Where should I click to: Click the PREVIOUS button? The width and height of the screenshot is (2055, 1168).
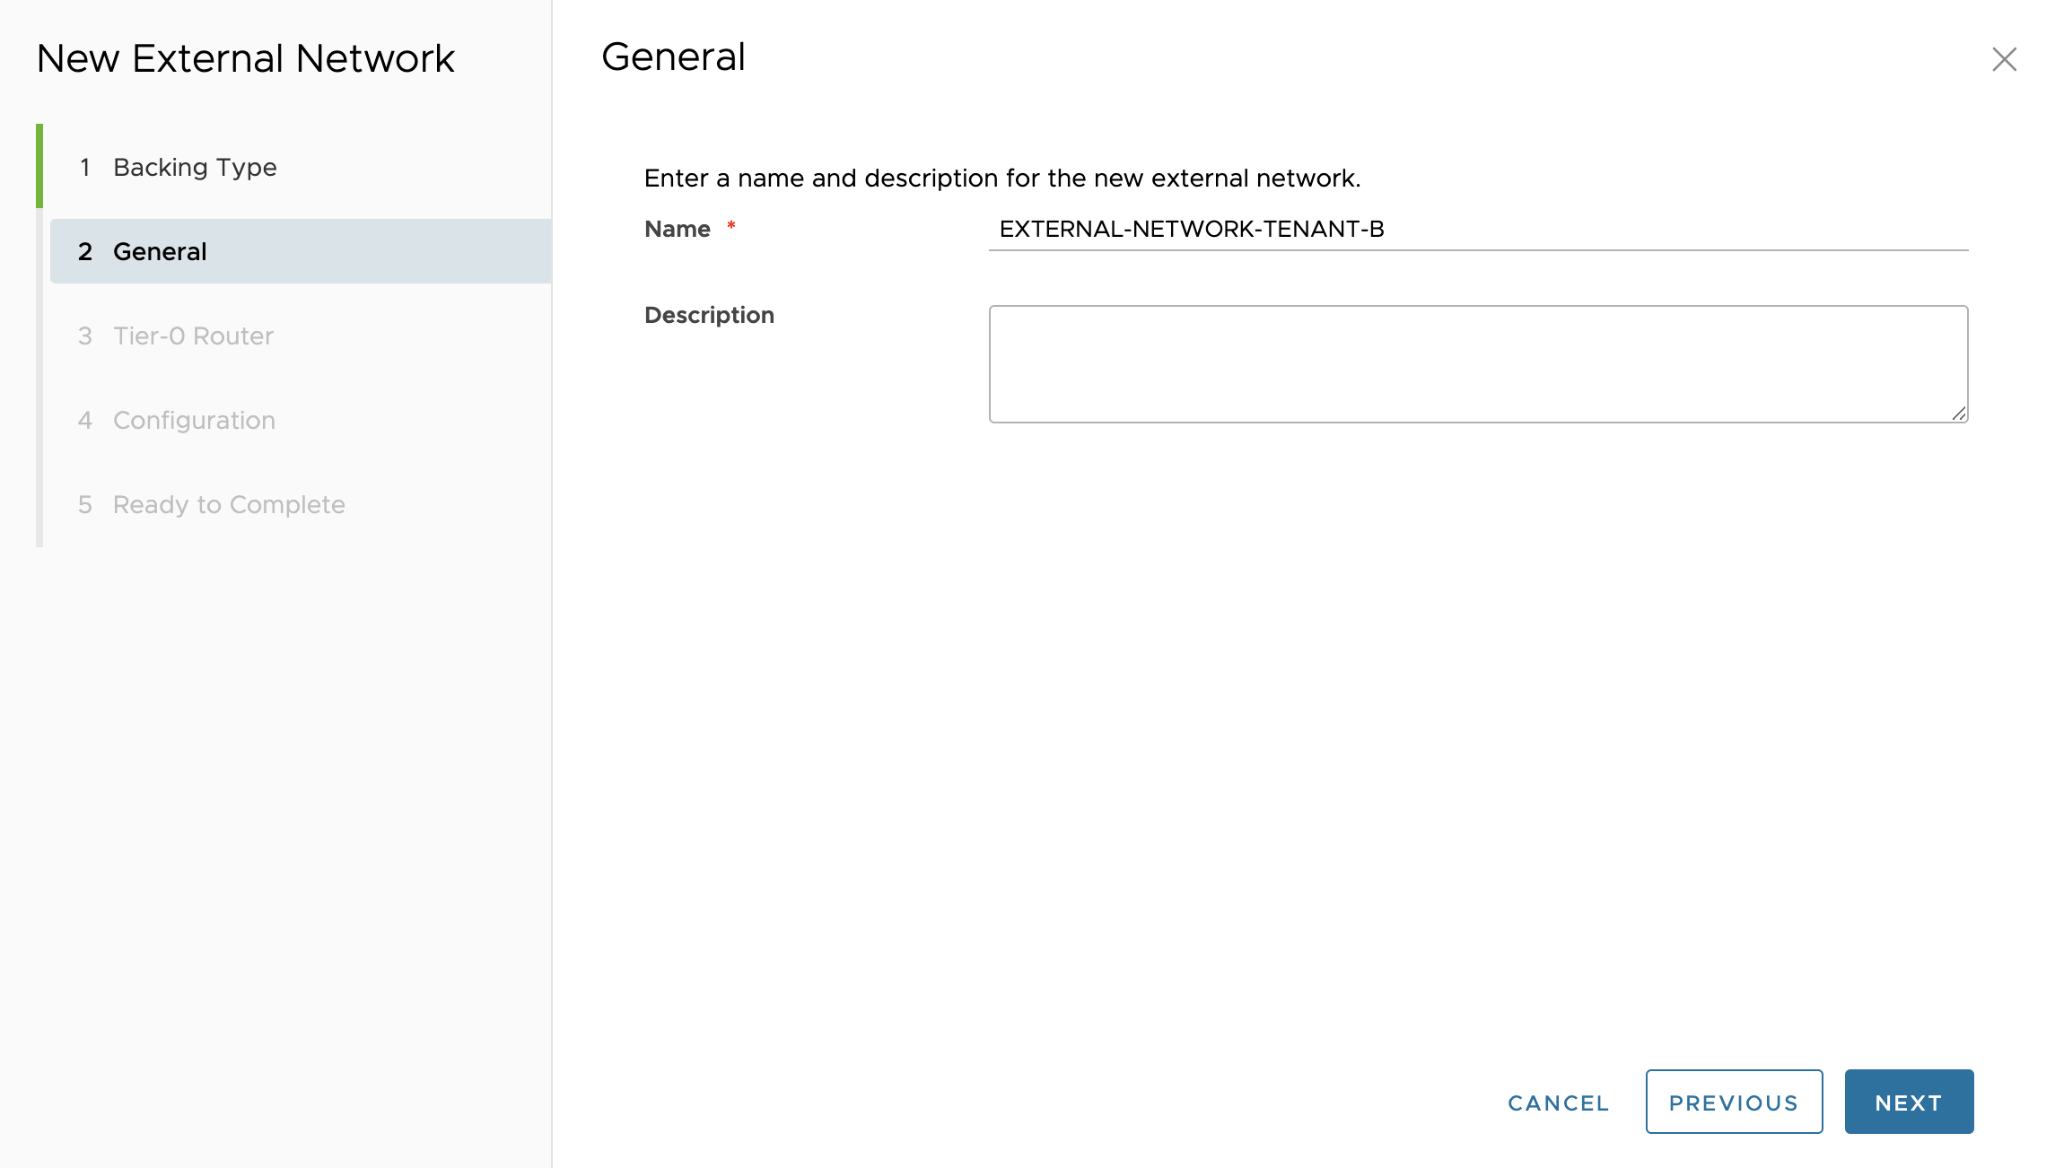click(1734, 1102)
